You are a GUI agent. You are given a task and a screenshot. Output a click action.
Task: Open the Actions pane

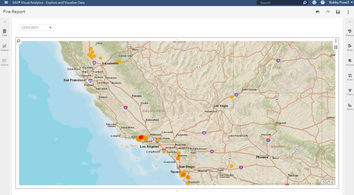point(350,62)
